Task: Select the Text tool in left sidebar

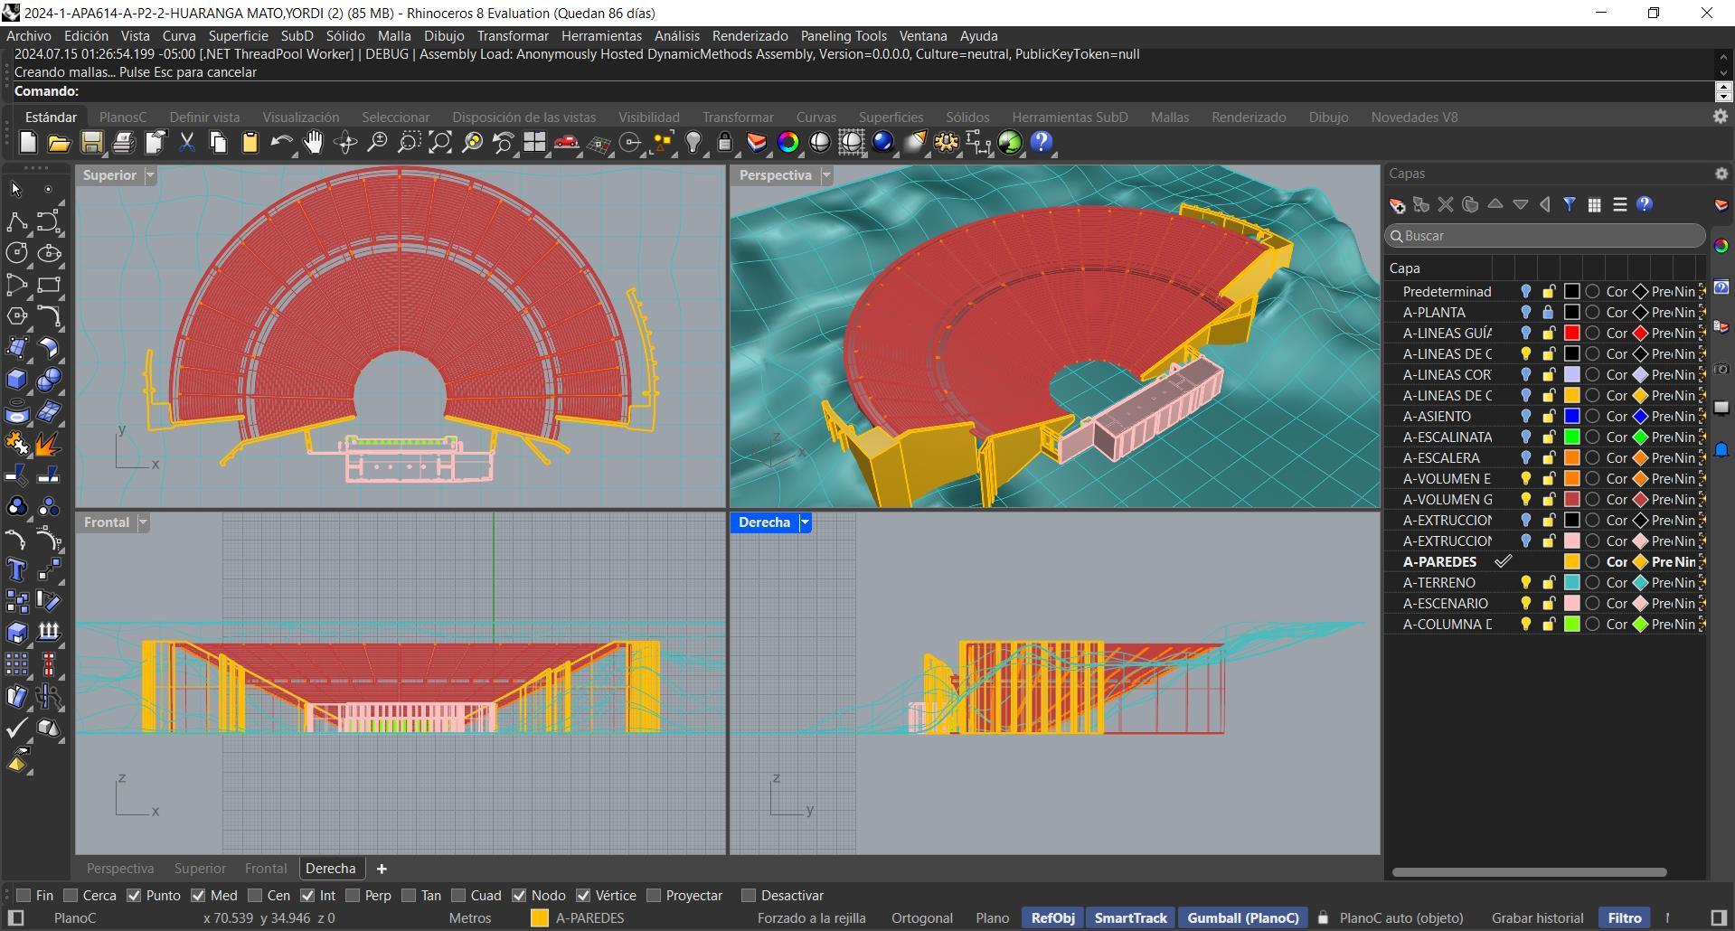Action: pyautogui.click(x=16, y=569)
